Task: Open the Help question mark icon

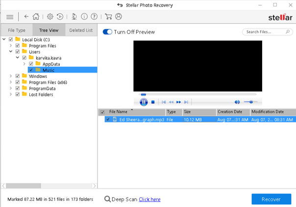Action: 94,17
